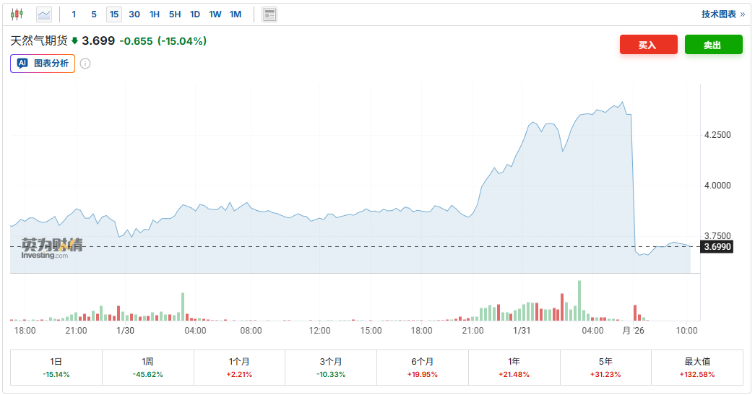755x395 pixels.
Task: Click the news overlay icon in toolbar
Action: click(269, 14)
